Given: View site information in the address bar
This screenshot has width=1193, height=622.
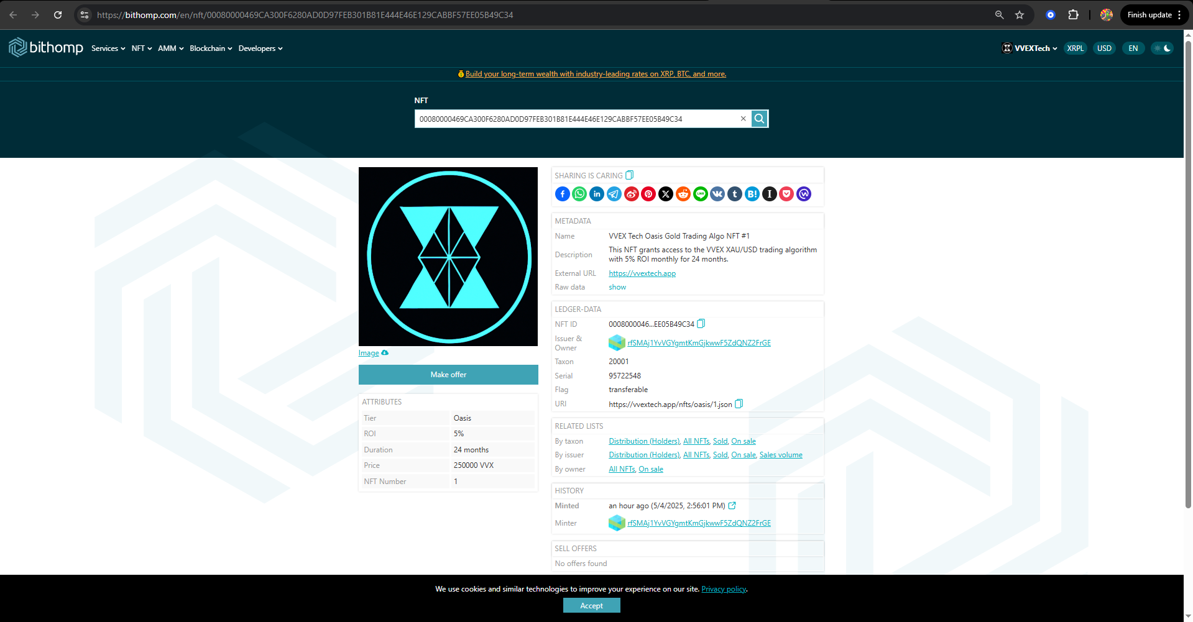Looking at the screenshot, I should coord(85,15).
